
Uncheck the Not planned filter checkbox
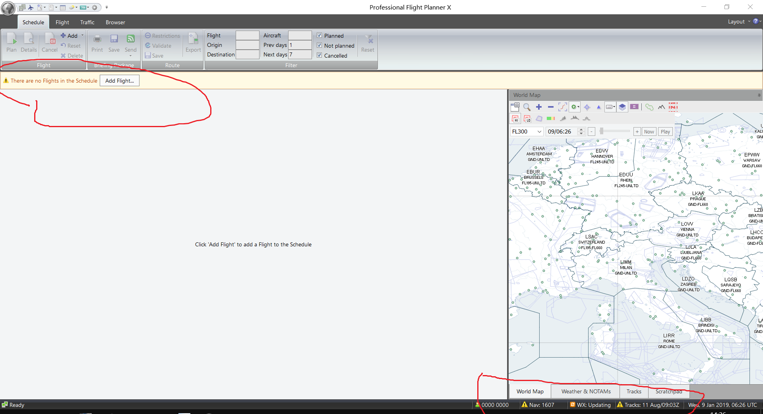pos(320,45)
